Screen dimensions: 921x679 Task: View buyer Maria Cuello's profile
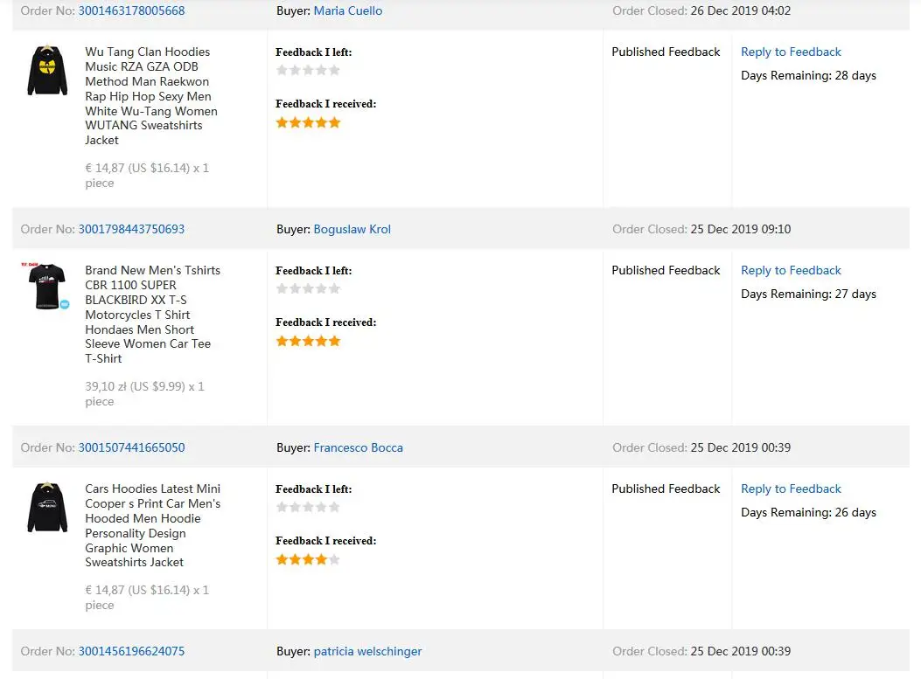[x=347, y=11]
